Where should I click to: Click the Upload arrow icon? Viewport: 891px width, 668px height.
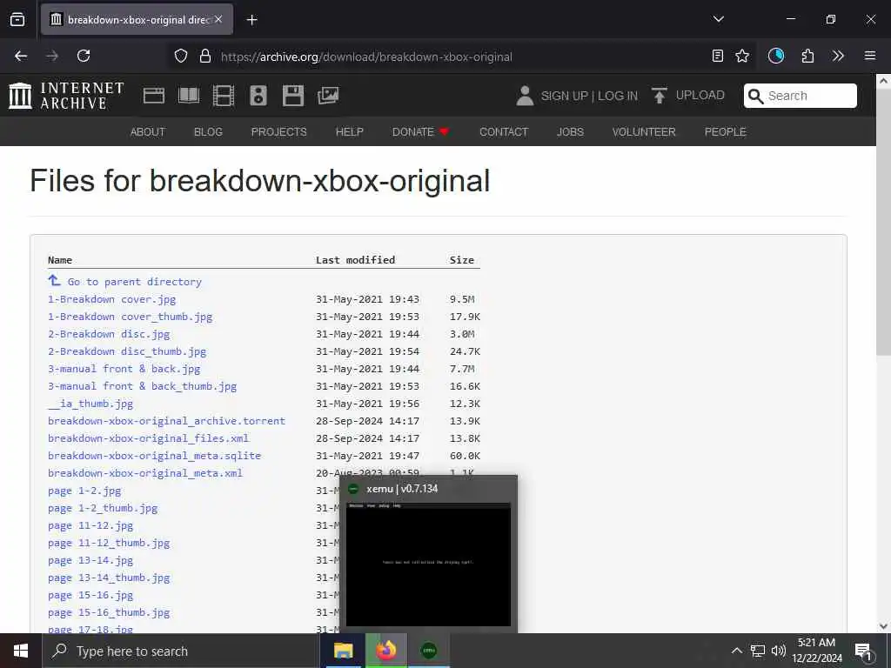coord(660,96)
